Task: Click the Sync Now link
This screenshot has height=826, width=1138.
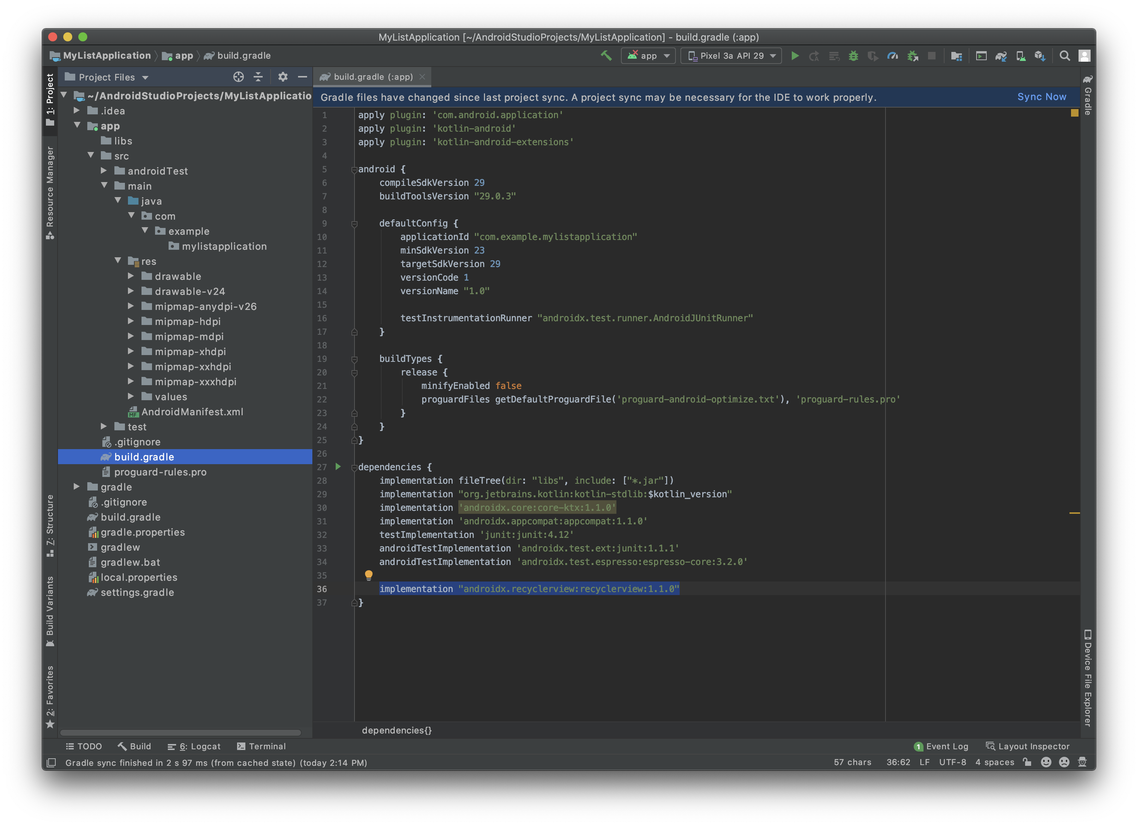Action: [1041, 97]
